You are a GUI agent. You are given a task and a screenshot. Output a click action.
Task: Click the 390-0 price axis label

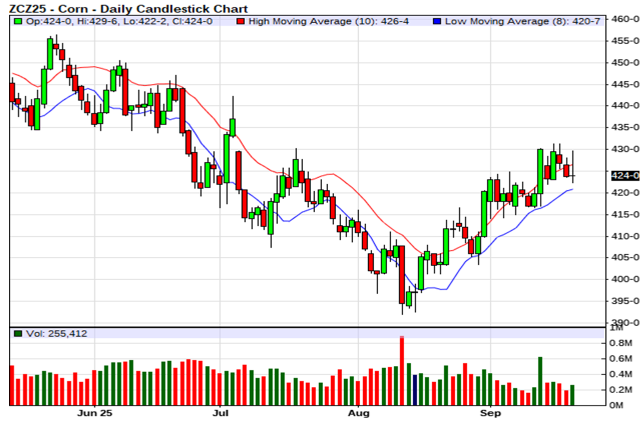click(625, 322)
